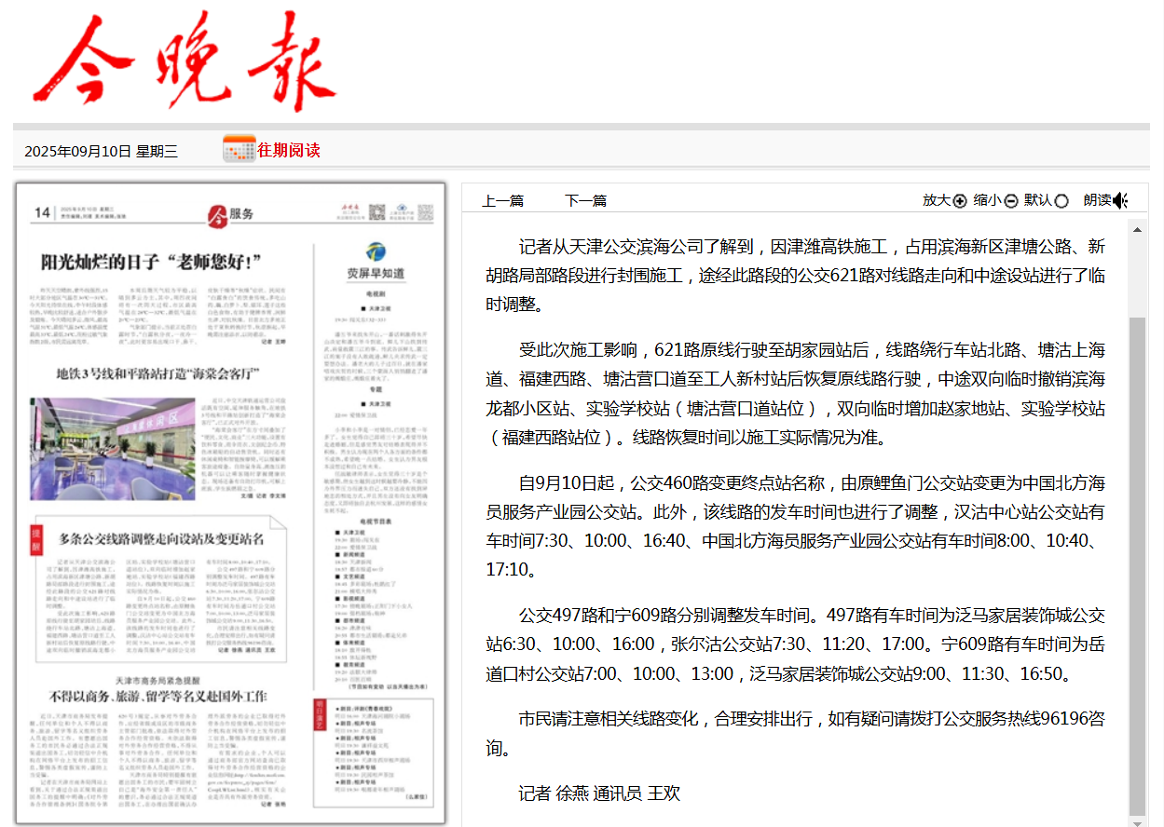Go to previous article 上一篇
The image size is (1164, 827).
(x=502, y=200)
